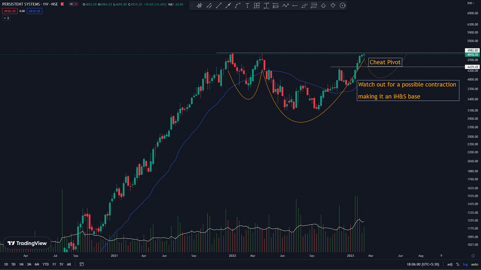Click the TradingView logo

[27, 243]
